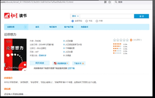Rate the book with the fifth star
This screenshot has width=155, height=98.
[x=127, y=40]
